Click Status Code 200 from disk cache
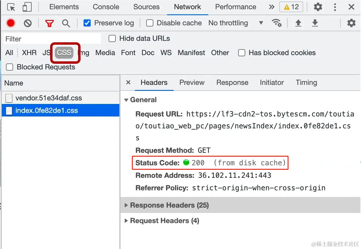This screenshot has height=249, width=361. coord(210,163)
